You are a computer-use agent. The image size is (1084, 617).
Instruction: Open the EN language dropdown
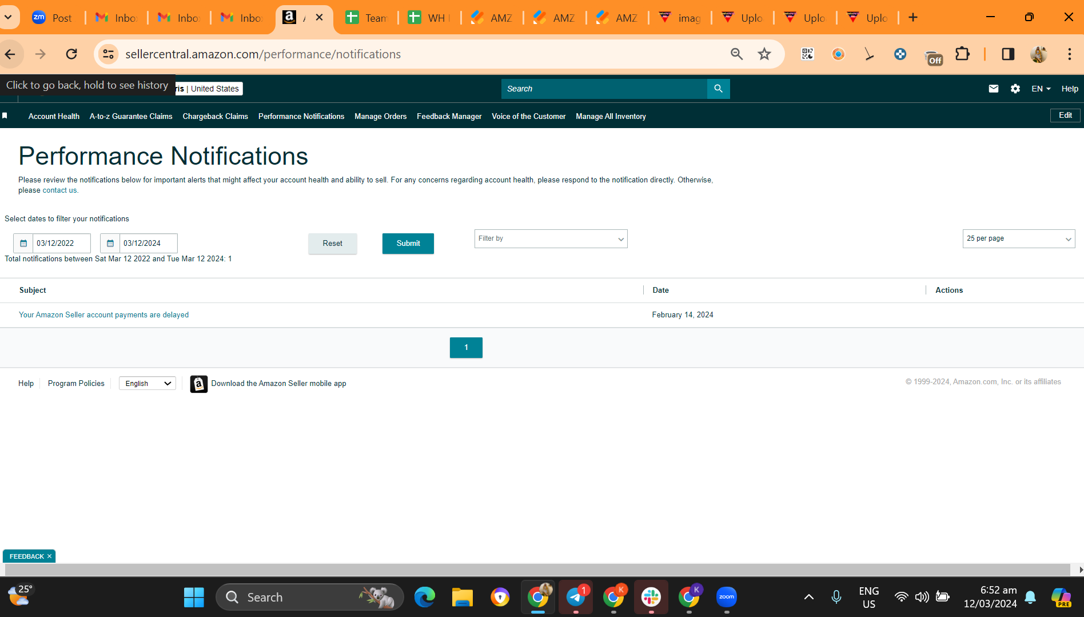[1041, 89]
